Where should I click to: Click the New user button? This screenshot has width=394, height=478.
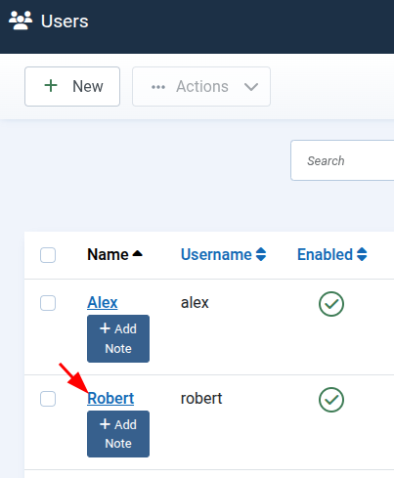tap(72, 87)
